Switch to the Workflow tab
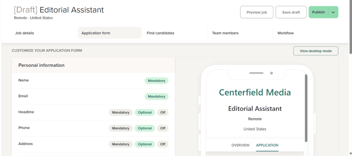Screen dimensions: 352x156 [x=286, y=33]
